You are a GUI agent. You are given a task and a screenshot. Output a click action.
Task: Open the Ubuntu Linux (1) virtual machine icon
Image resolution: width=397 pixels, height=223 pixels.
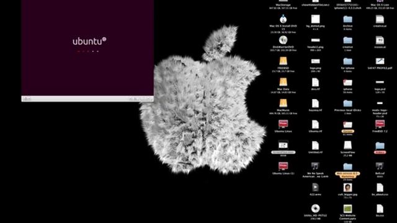pyautogui.click(x=283, y=166)
